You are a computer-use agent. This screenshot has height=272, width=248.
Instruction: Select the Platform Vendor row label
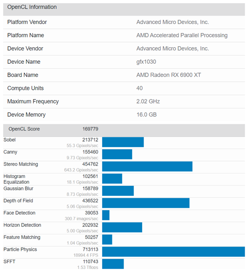pyautogui.click(x=27, y=22)
